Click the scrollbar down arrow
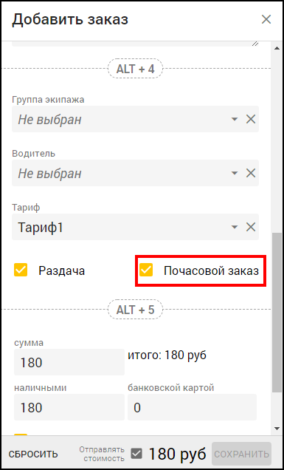Screen dimensions: 284x470 point(277,429)
